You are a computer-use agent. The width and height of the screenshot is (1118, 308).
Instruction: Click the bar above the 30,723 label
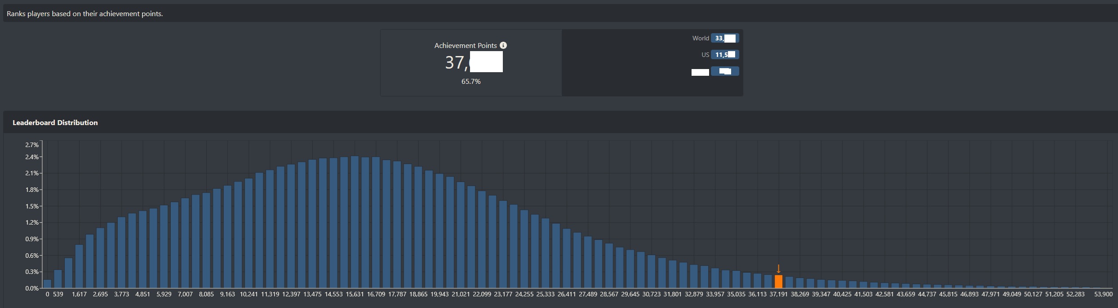point(652,272)
